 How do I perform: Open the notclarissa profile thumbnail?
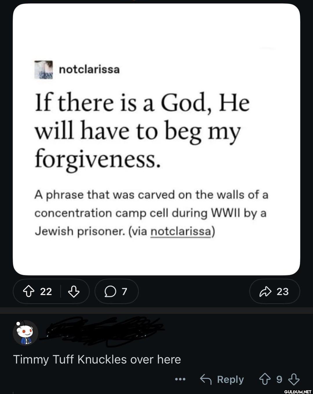pos(44,70)
